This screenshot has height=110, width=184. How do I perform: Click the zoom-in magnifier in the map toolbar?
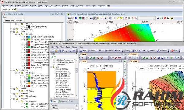[x=110, y=18]
